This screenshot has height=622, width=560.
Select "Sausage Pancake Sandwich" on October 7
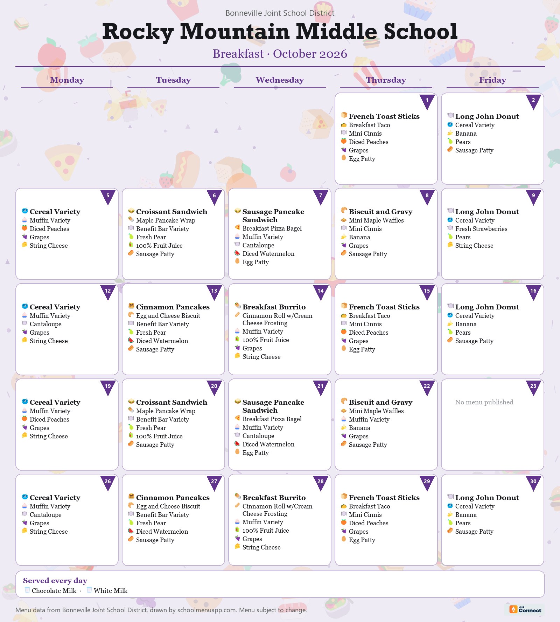tap(273, 216)
